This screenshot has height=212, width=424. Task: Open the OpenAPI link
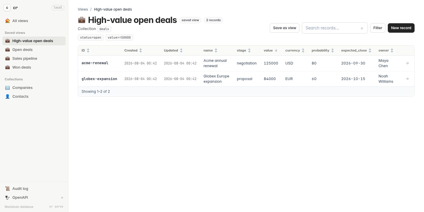[34, 198]
